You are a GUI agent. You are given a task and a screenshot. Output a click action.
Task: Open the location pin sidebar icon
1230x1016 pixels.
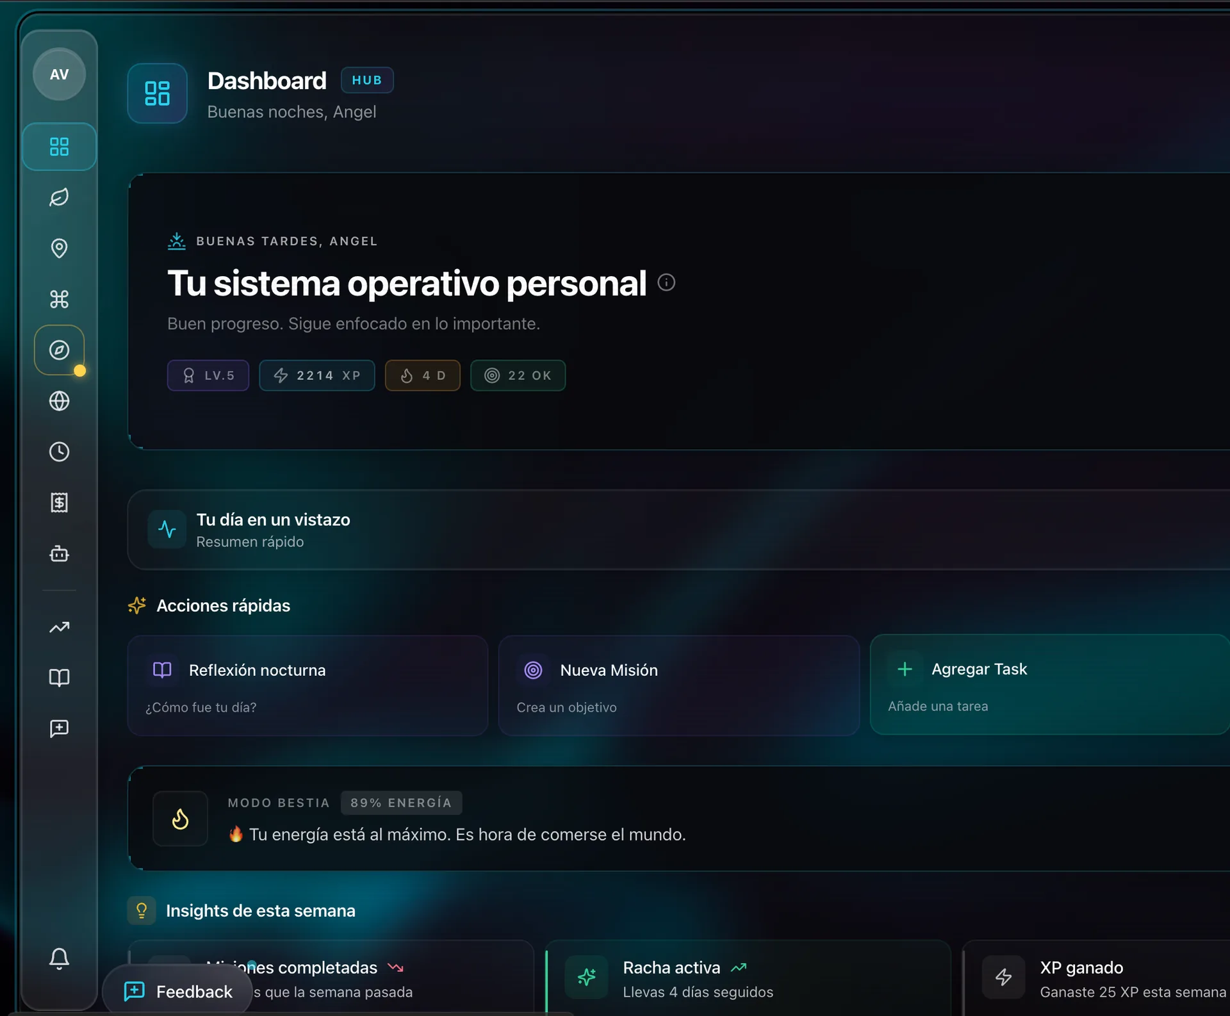[x=59, y=249]
